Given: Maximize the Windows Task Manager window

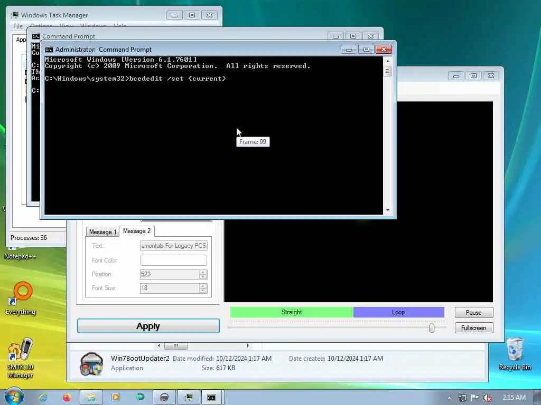Looking at the screenshot, I should [192, 15].
